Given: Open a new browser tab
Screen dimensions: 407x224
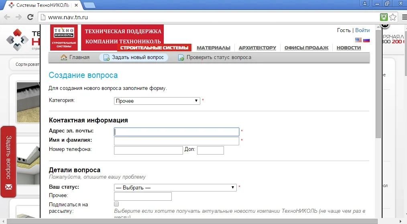Looking at the screenshot, I should point(90,5).
